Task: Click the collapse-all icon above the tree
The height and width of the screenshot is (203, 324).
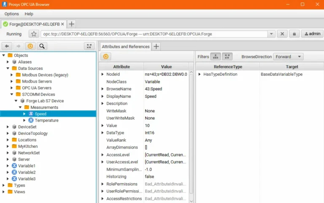Action: (89, 46)
